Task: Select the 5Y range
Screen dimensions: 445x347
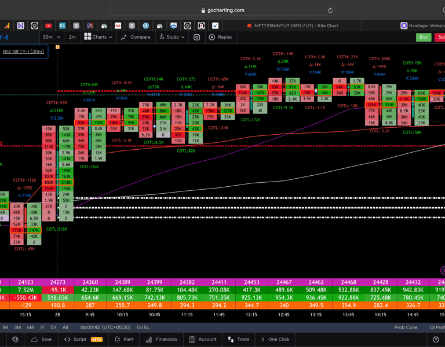Action: [53, 327]
